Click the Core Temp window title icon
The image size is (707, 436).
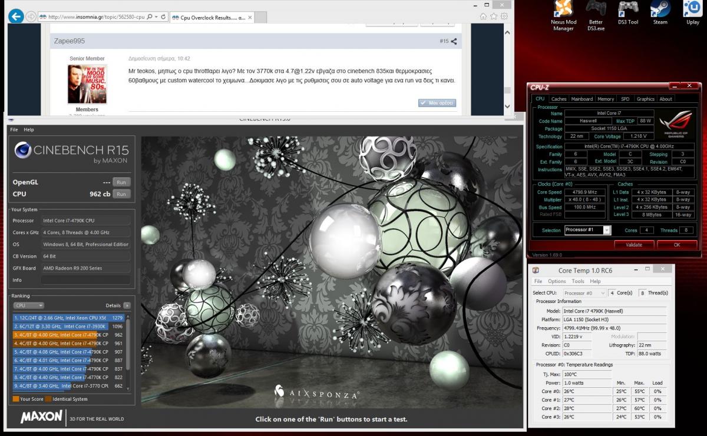[536, 270]
